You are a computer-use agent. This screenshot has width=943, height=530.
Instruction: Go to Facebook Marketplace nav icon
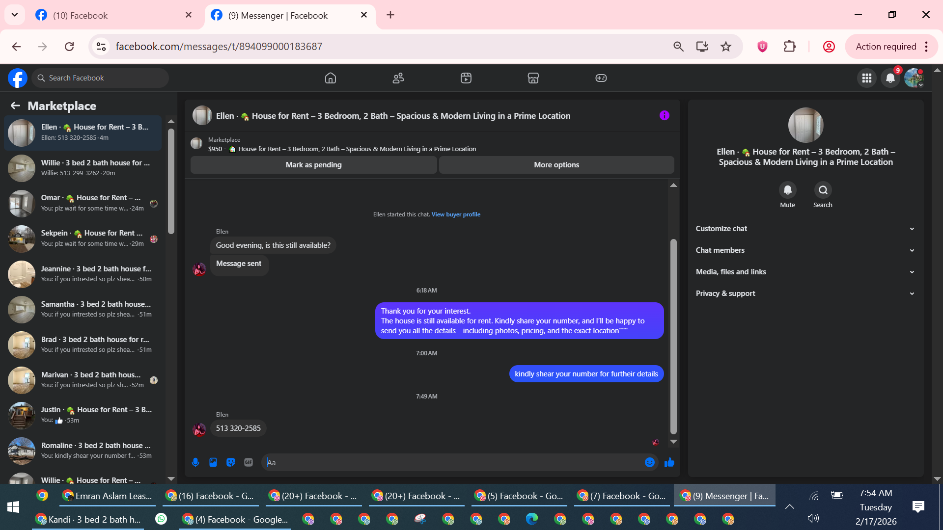(533, 78)
